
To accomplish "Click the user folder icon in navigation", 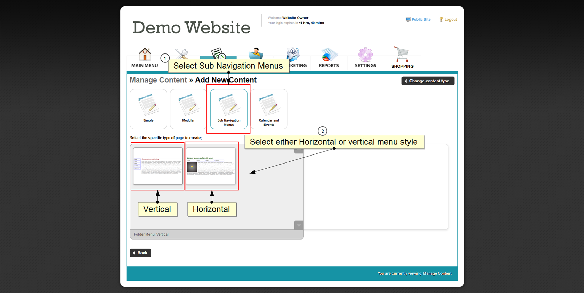I will [x=256, y=53].
